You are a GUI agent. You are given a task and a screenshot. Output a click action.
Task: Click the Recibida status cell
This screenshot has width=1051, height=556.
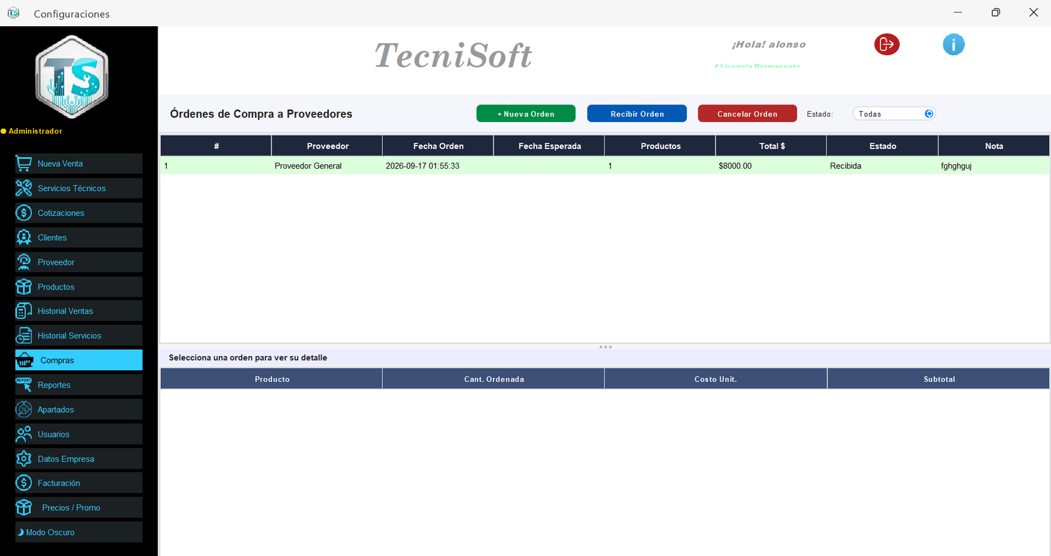pyautogui.click(x=882, y=166)
